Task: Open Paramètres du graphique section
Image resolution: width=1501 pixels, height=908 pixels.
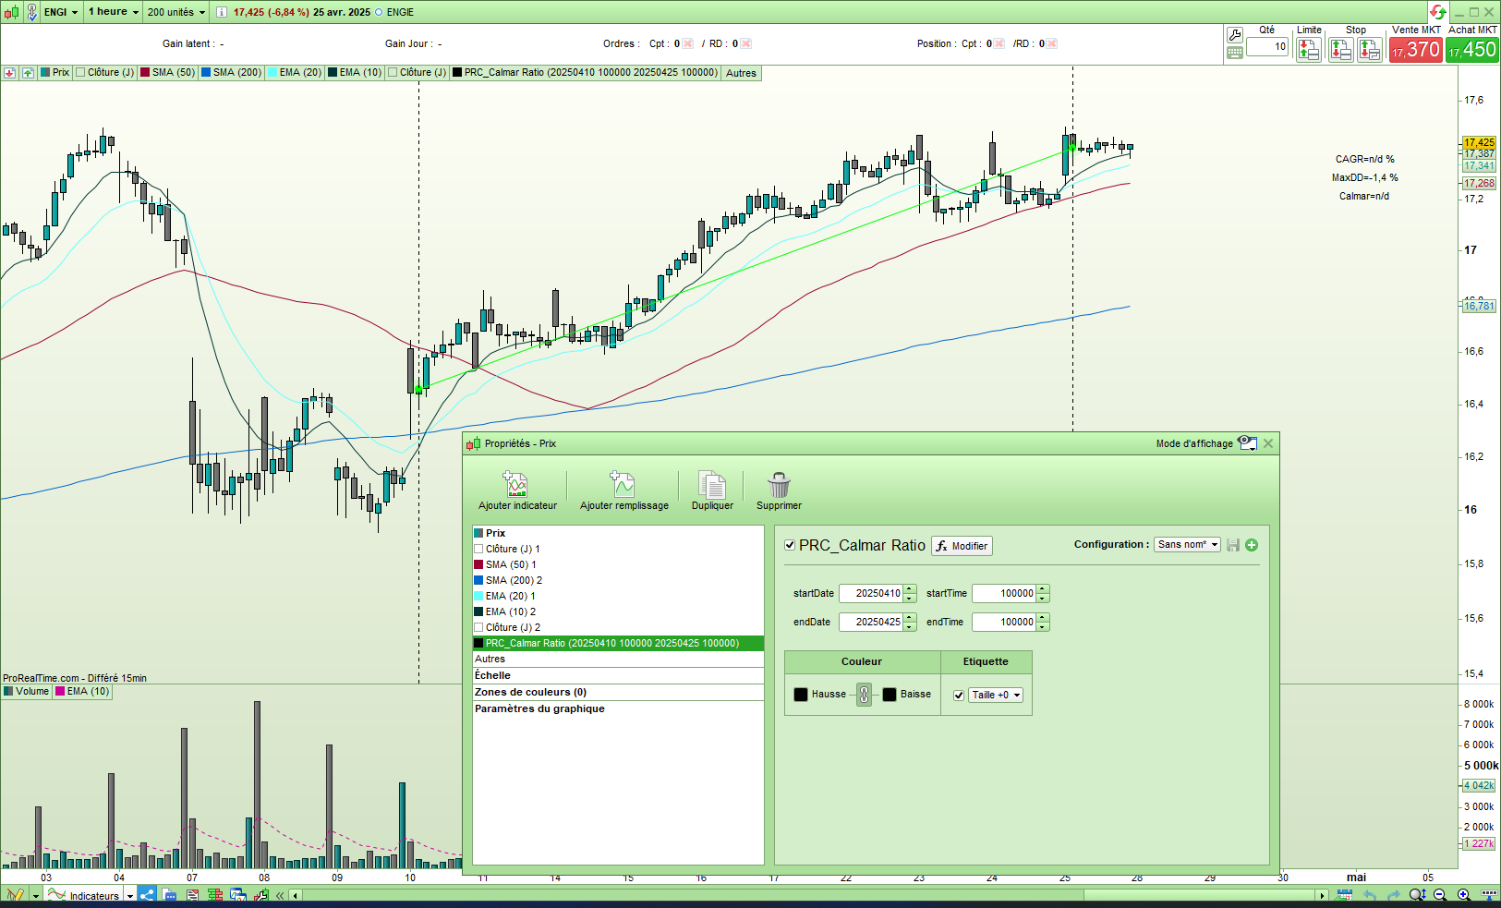Action: tap(618, 708)
